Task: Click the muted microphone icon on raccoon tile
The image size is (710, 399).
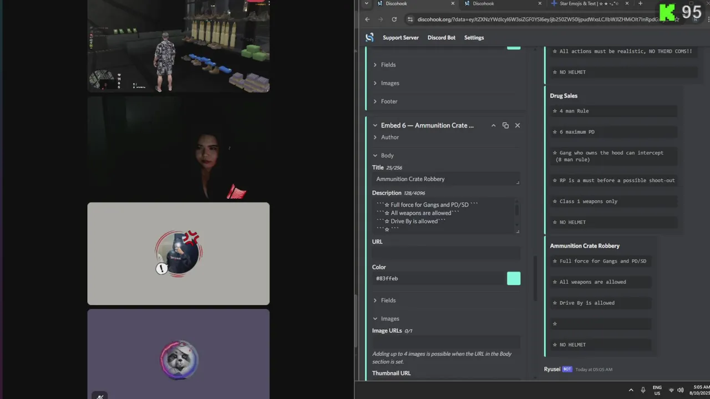Action: tap(100, 396)
